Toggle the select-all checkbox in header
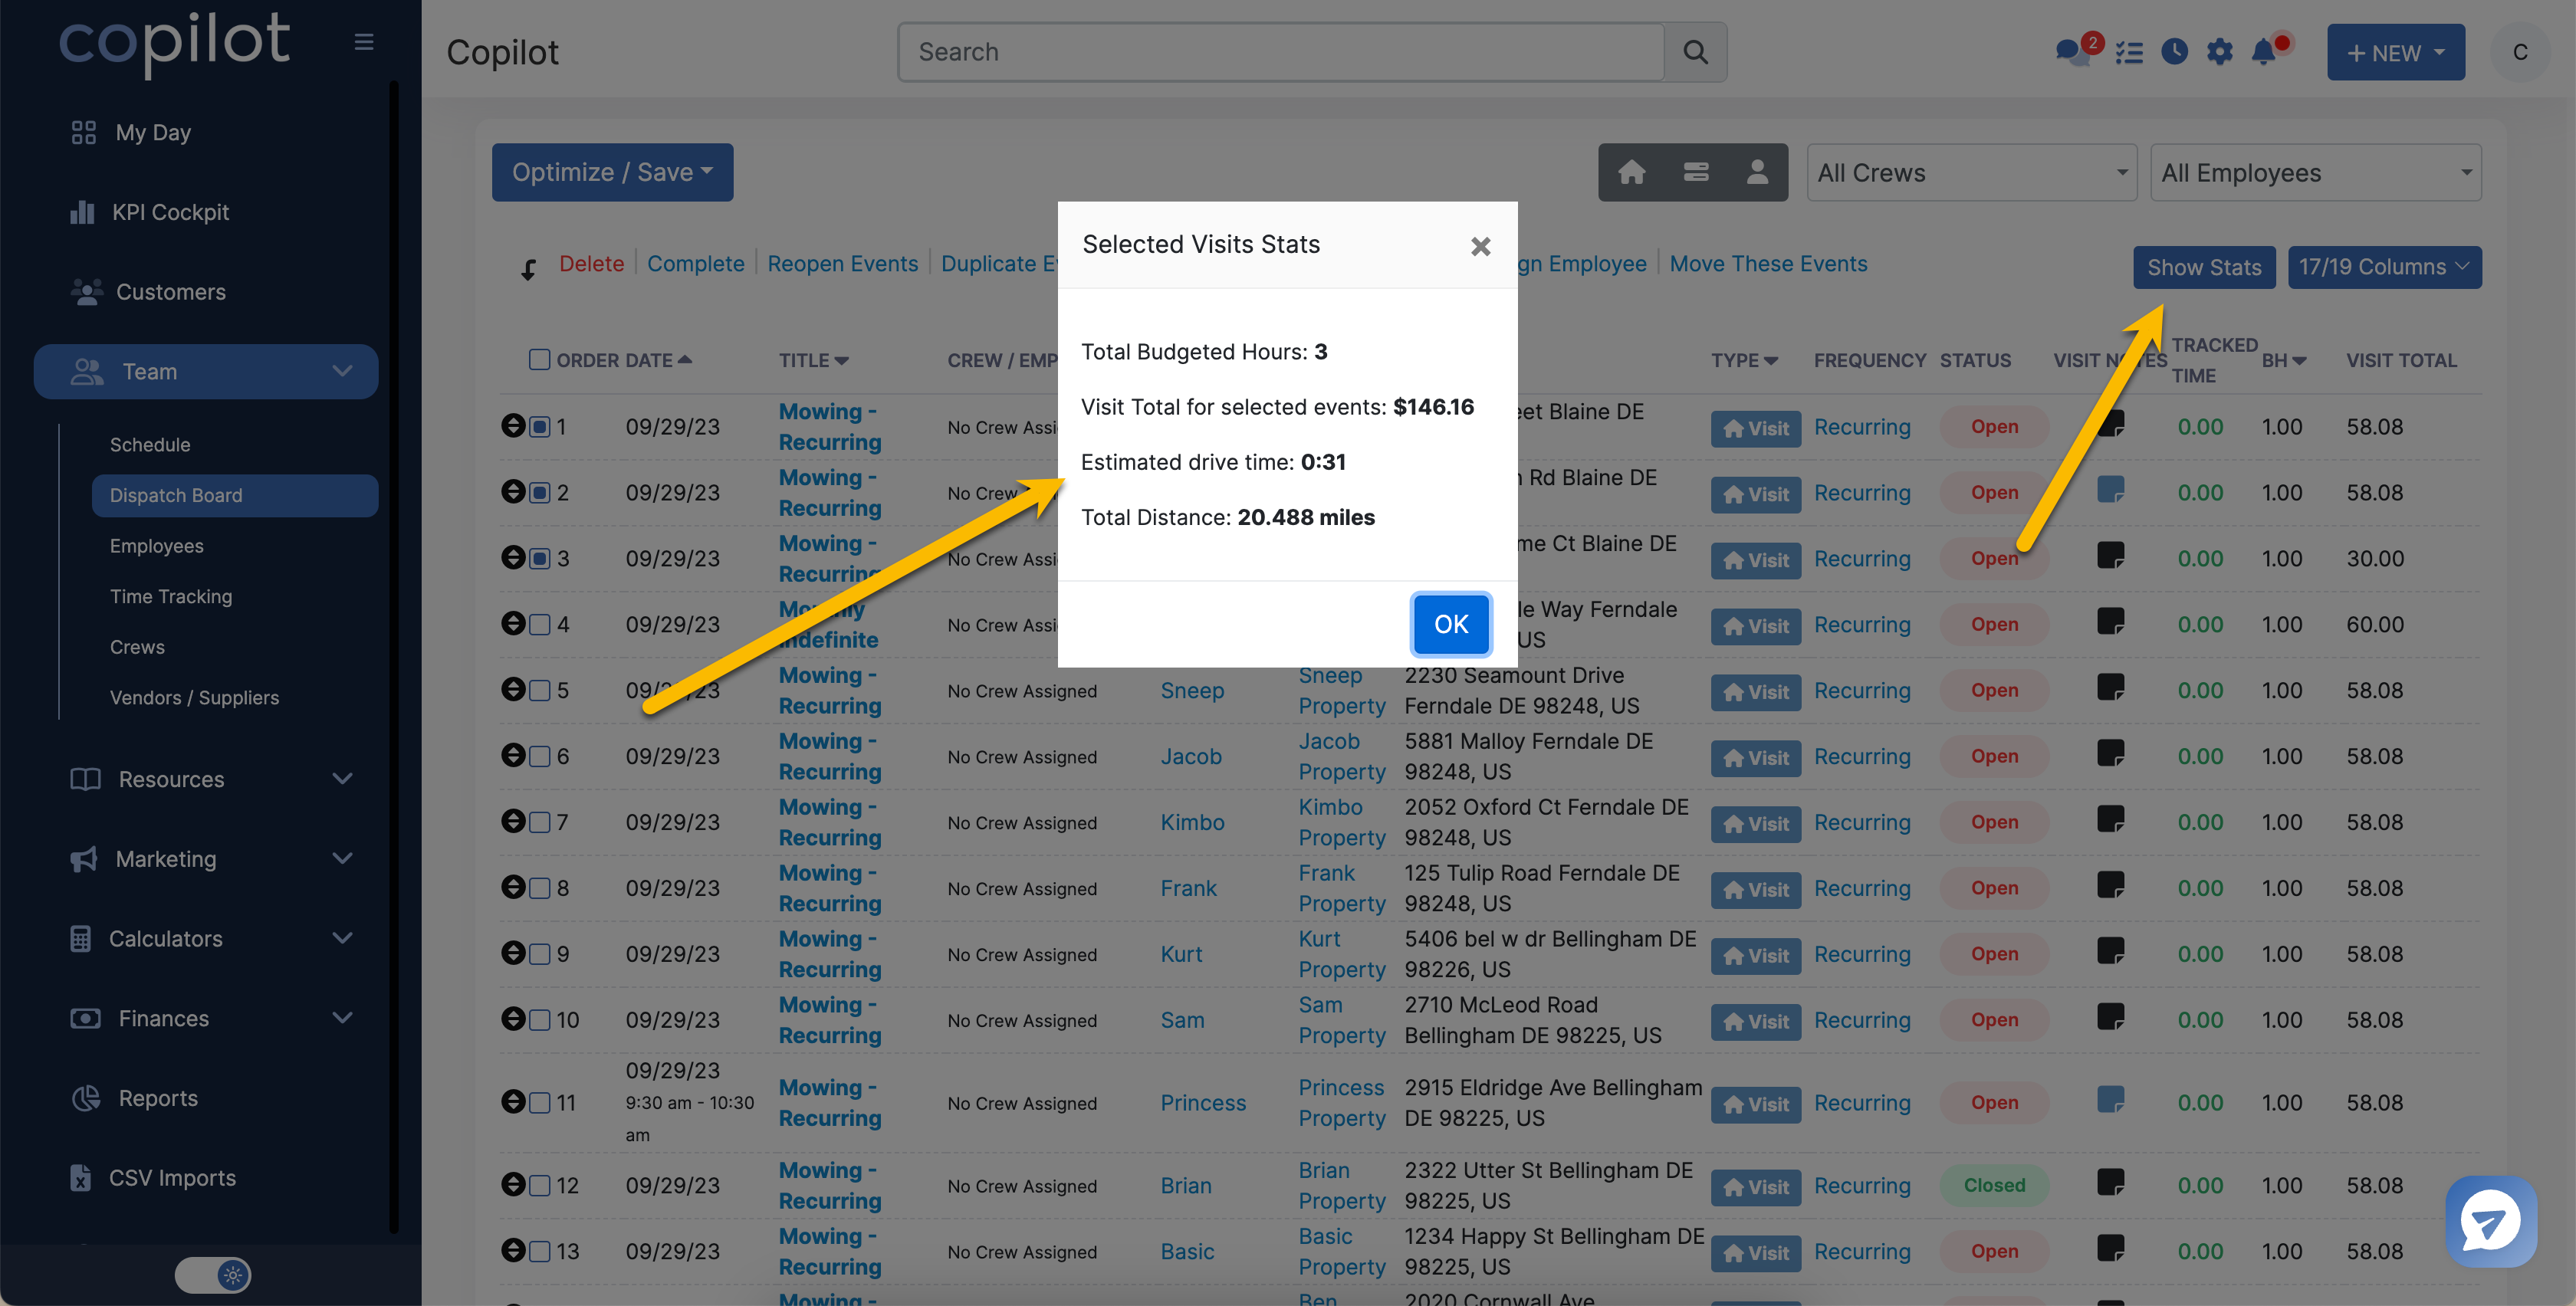 tap(539, 359)
